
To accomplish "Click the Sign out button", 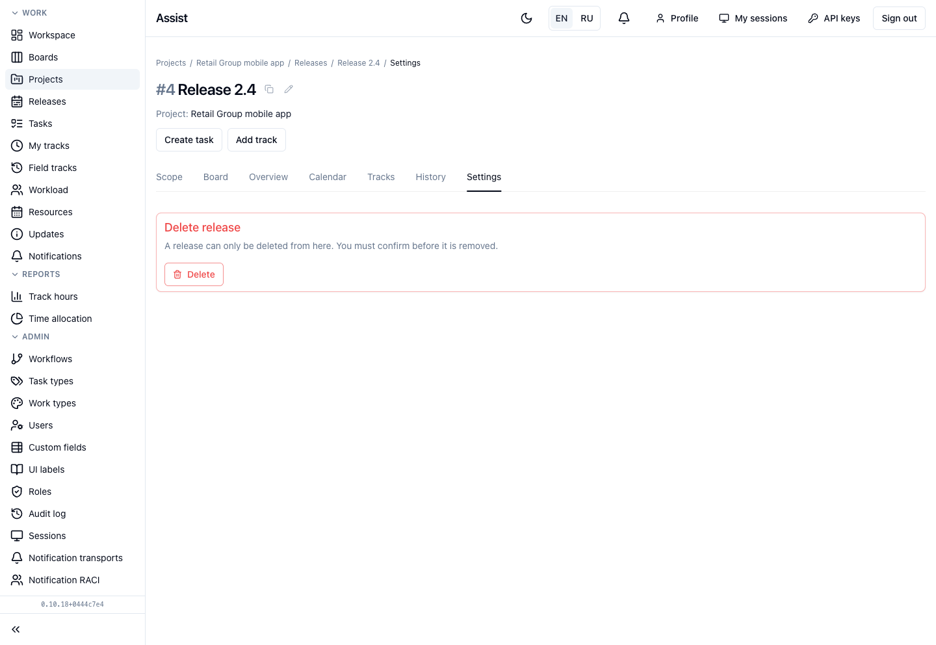I will click(899, 18).
